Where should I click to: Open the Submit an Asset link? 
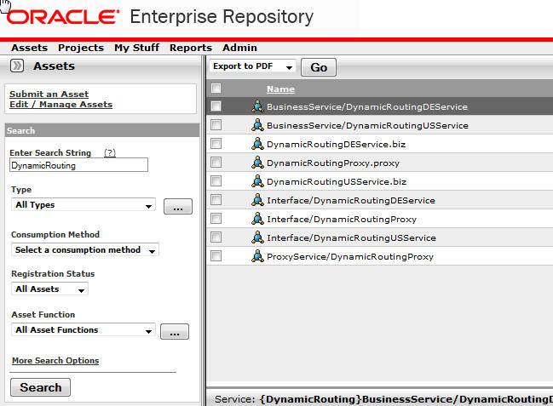49,94
